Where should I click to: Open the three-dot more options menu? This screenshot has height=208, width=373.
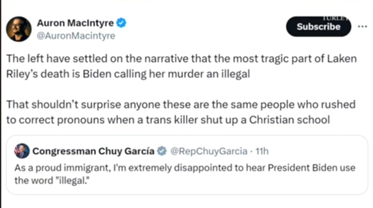[x=362, y=27]
